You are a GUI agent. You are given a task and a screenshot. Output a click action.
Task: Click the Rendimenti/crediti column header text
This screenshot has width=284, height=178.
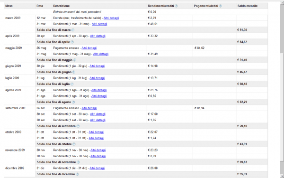[161, 6]
